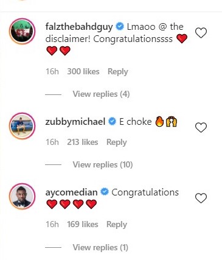Screen dimensions: 222x260
Task: Expand View replies (10) under zubbymichael
Action: point(103,164)
